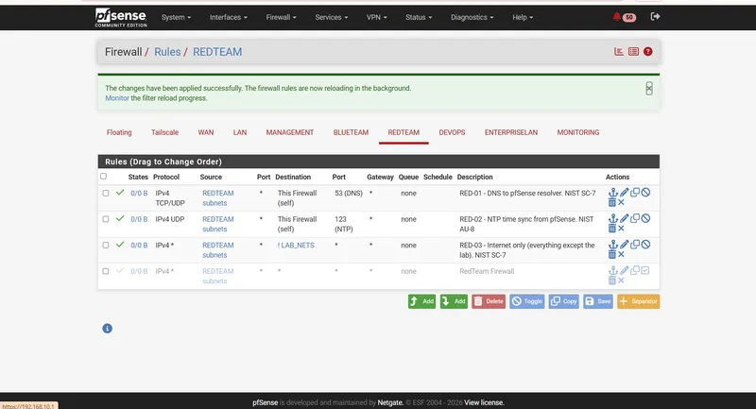Check the box for the RedTeam Firewall rule
Screen dimensions: 756x409
point(106,271)
